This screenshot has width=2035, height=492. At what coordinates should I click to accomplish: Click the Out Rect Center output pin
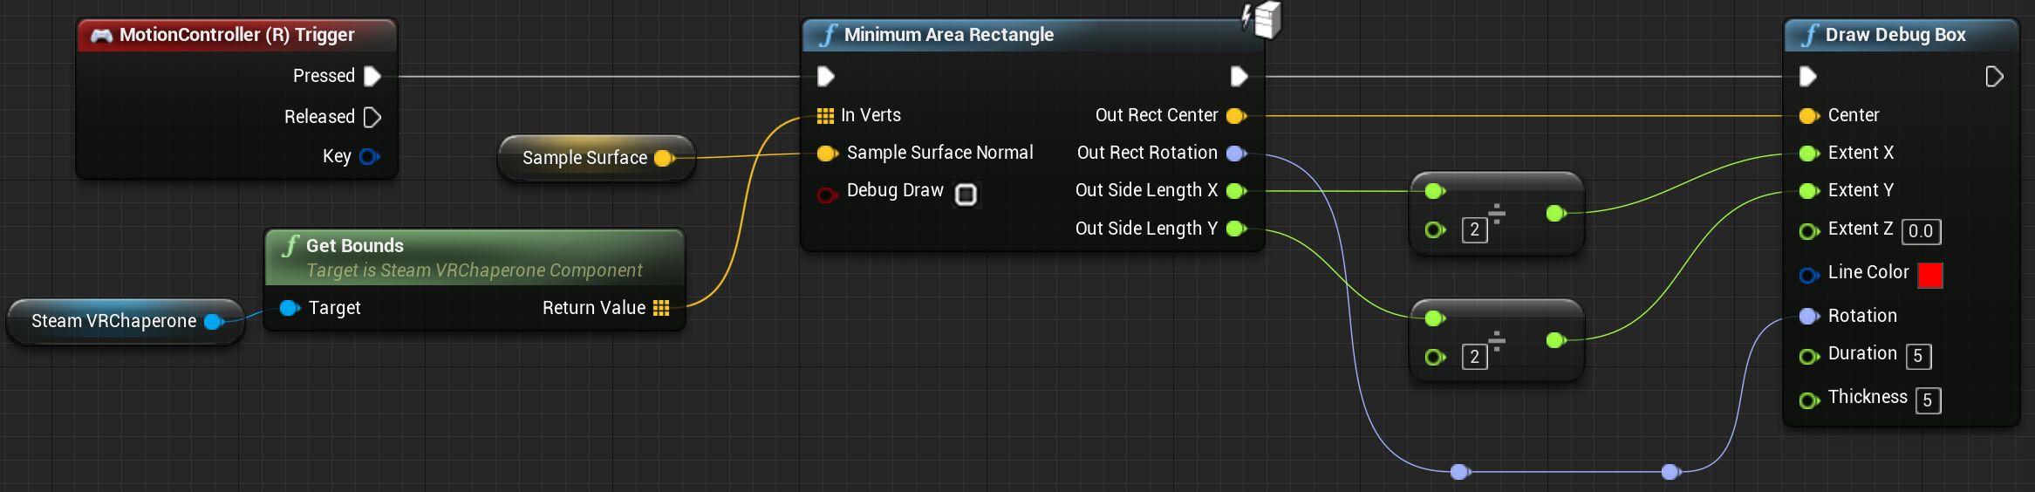pos(1236,115)
